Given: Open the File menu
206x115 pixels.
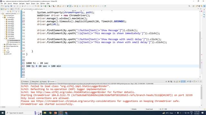Looking at the screenshot, I should click(2, 4).
